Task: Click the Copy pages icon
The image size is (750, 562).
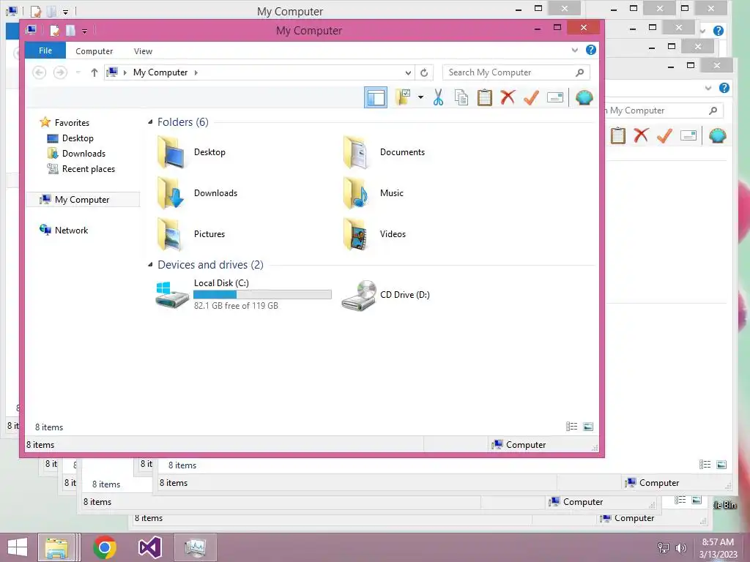Action: [x=461, y=97]
